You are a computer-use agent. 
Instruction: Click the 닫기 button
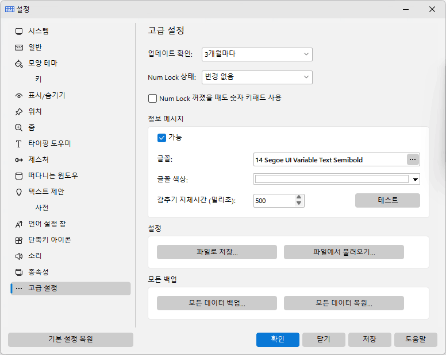[x=324, y=340]
